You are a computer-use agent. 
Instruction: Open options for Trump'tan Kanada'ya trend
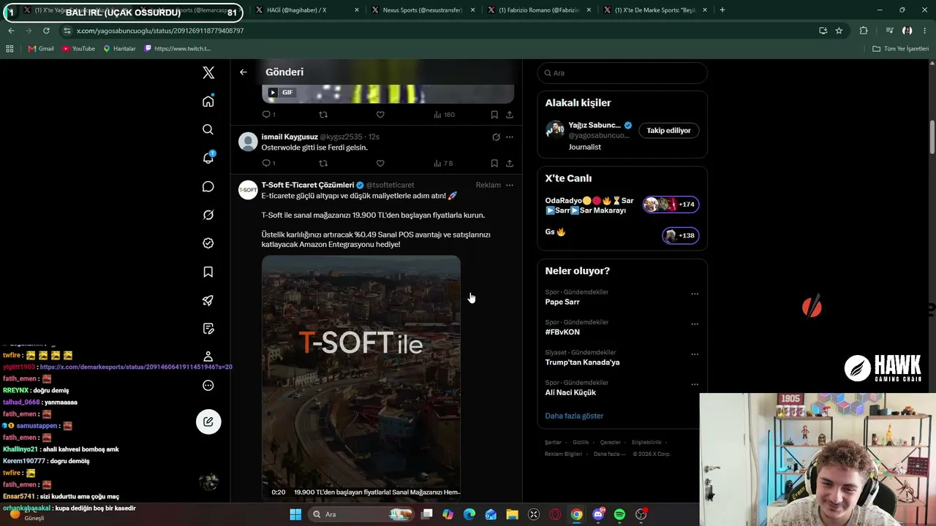click(695, 354)
